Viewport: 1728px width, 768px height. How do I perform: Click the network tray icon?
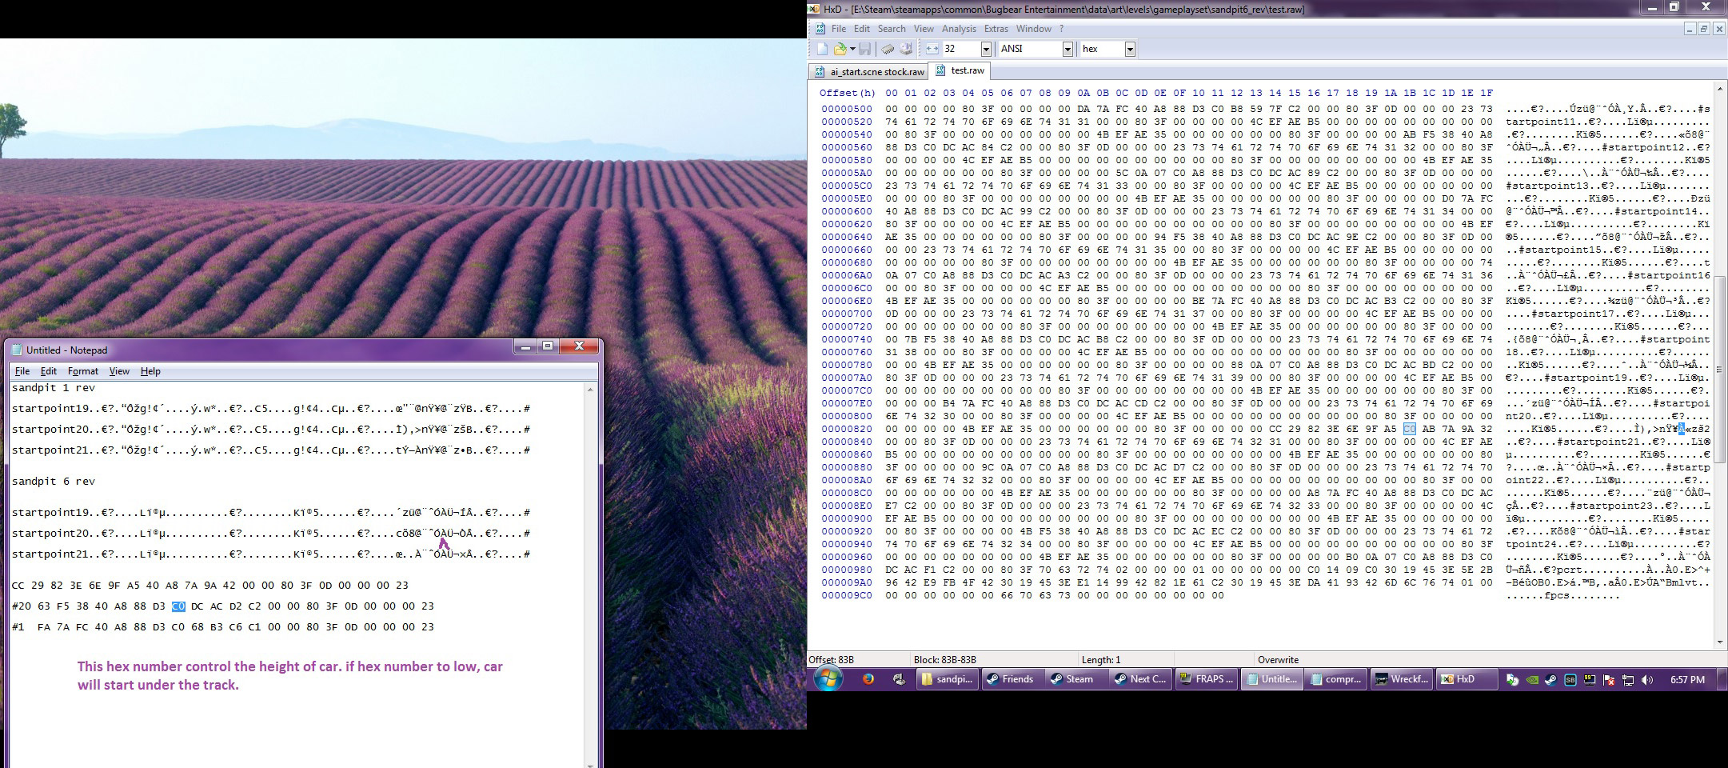coord(1627,680)
